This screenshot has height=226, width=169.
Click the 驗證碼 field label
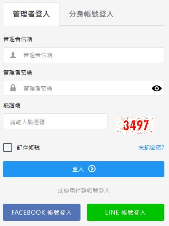pos(12,105)
